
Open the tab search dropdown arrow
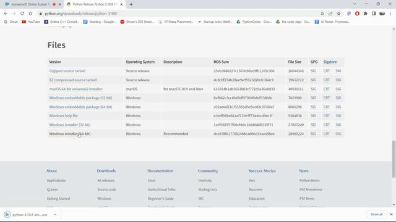355,4
